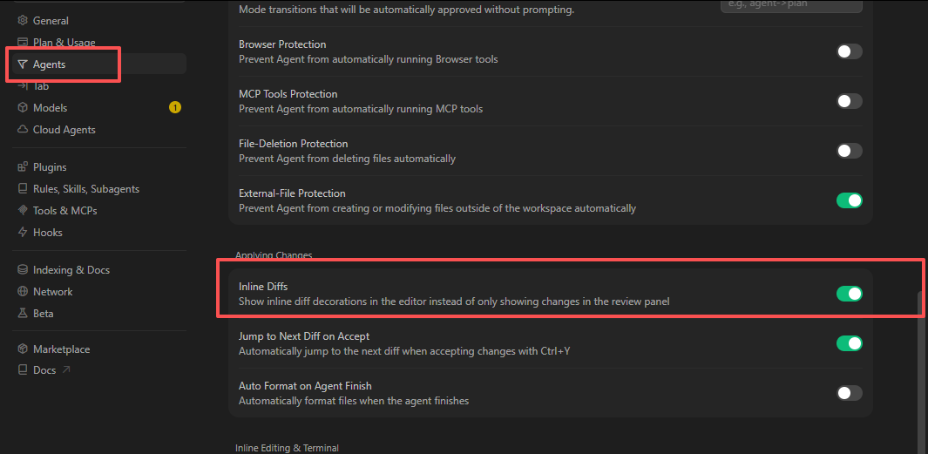
Task: Enable Browser Protection toggle
Action: (x=849, y=51)
